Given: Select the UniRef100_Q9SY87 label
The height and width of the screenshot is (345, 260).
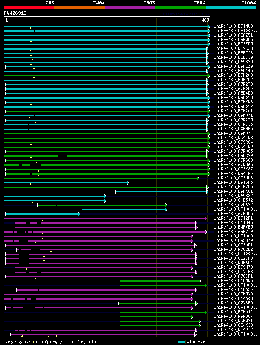Looking at the screenshot, I should 233,169.
